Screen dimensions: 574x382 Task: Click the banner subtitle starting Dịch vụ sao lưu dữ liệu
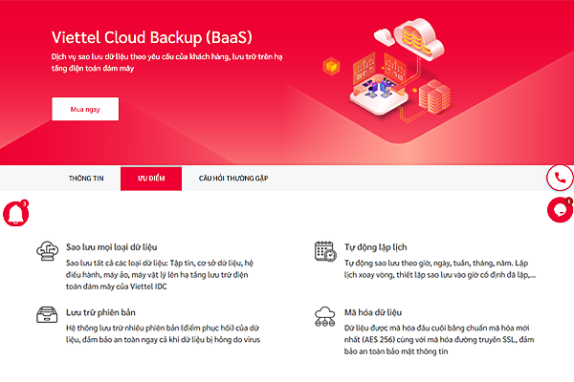tap(166, 62)
